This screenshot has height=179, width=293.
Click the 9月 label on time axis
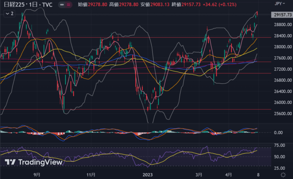coord(37,175)
